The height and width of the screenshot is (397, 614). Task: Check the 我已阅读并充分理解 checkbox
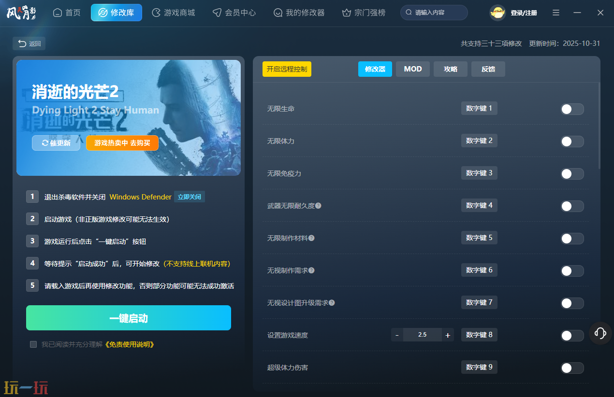[x=33, y=344]
